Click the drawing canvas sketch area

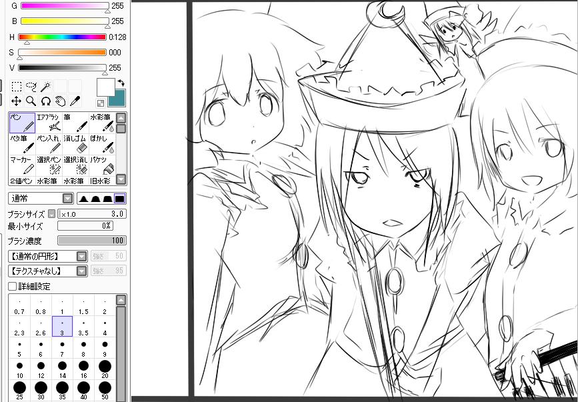pos(385,199)
